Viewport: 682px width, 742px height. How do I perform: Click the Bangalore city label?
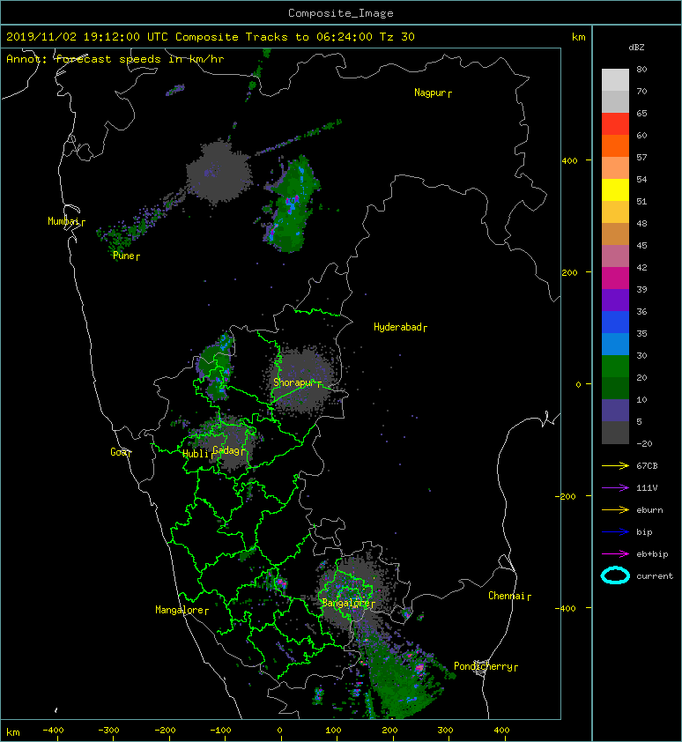345,603
